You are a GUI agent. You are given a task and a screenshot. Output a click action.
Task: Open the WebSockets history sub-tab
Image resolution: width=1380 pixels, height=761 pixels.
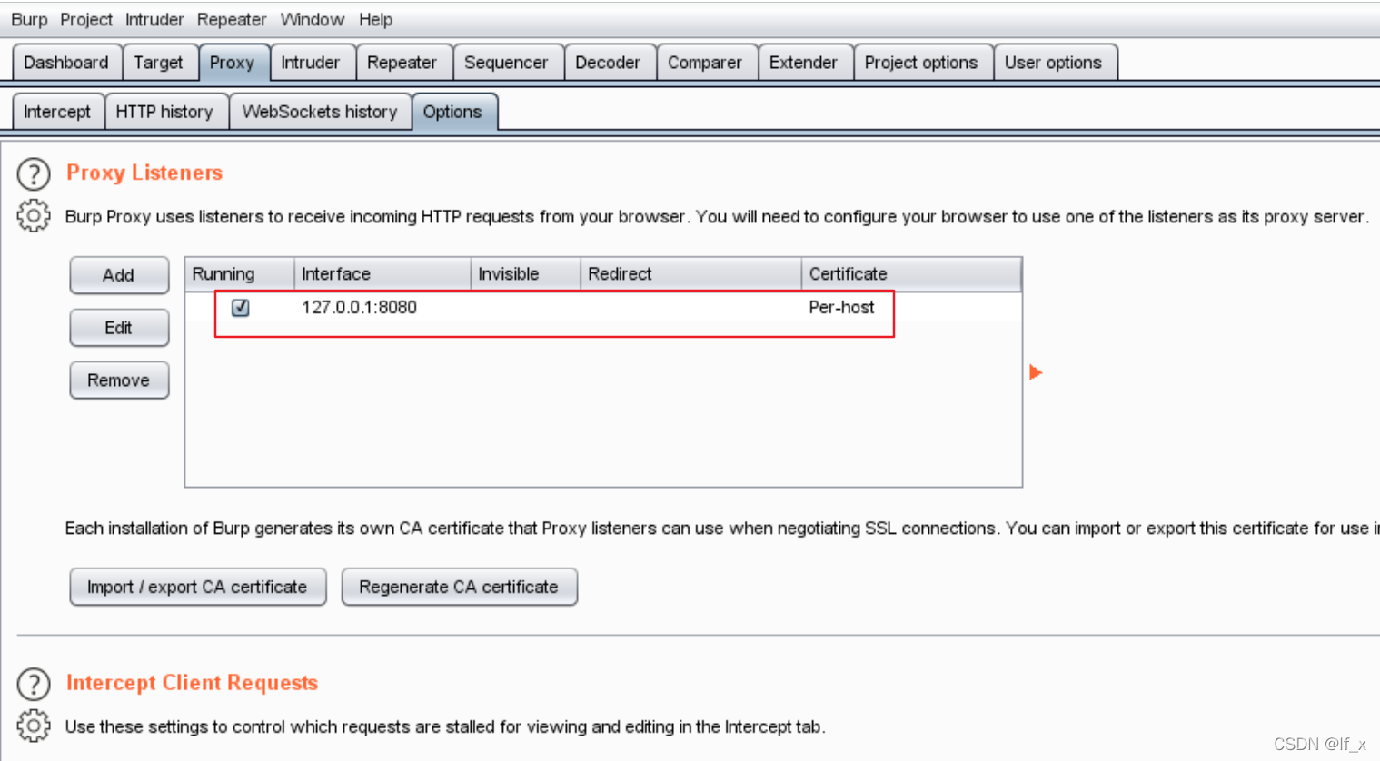[x=320, y=112]
